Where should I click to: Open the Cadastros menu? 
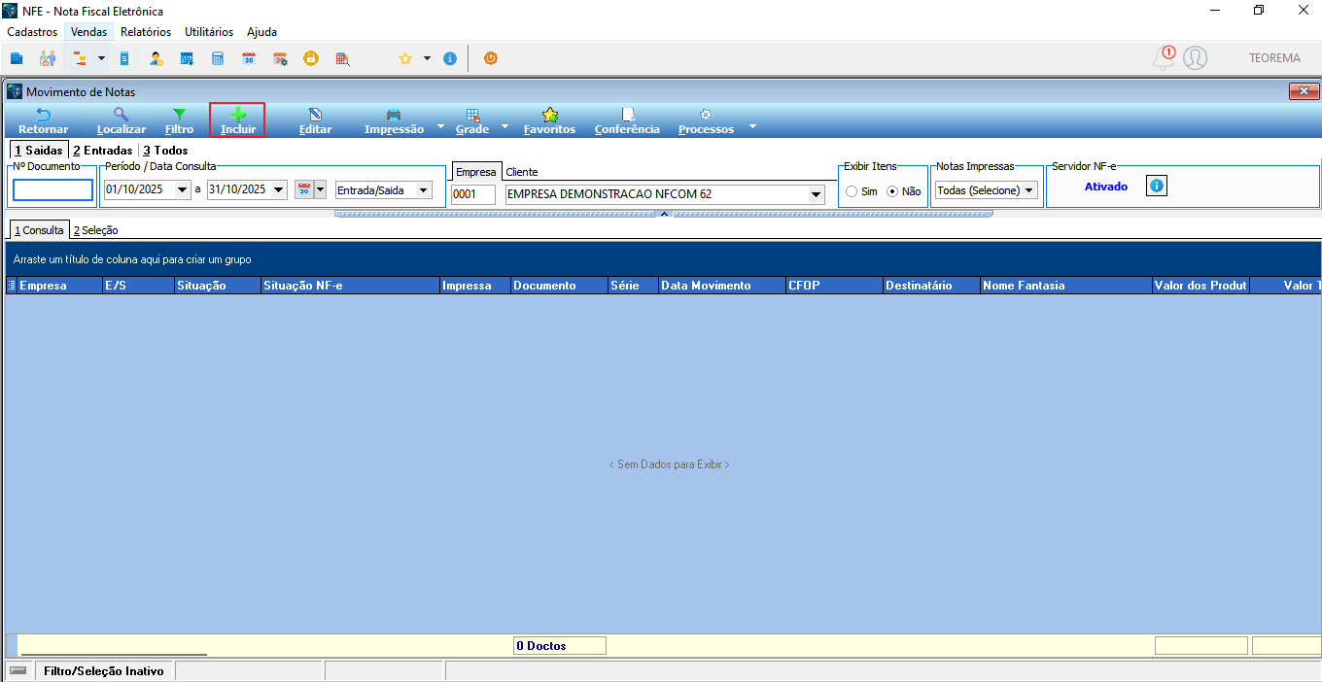coord(32,32)
